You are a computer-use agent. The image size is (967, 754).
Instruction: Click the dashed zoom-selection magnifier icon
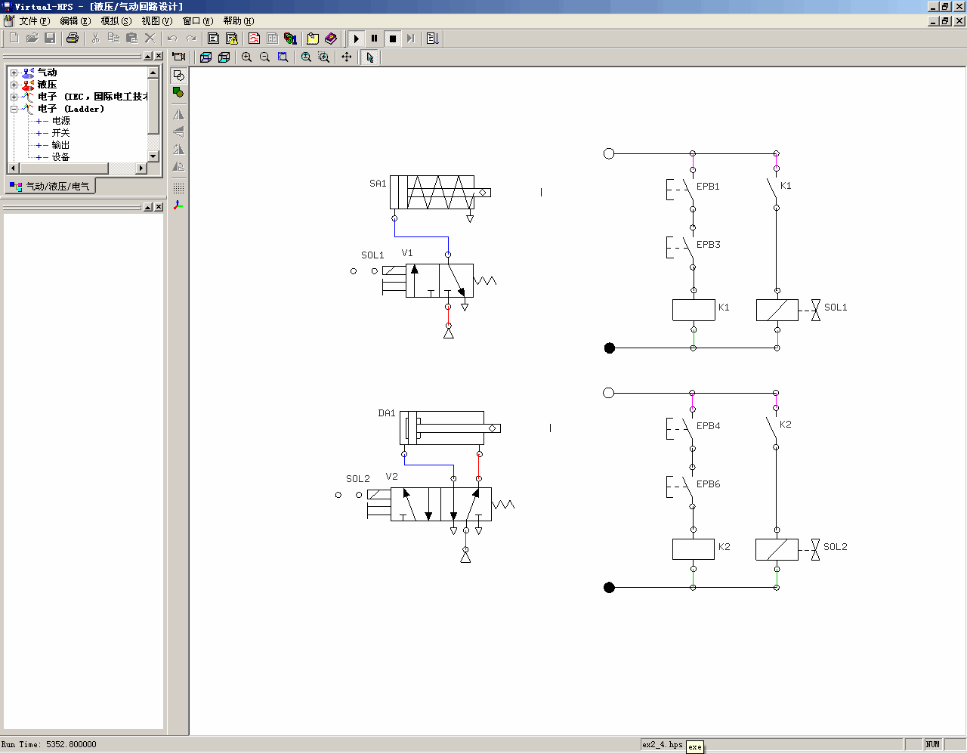click(x=324, y=57)
